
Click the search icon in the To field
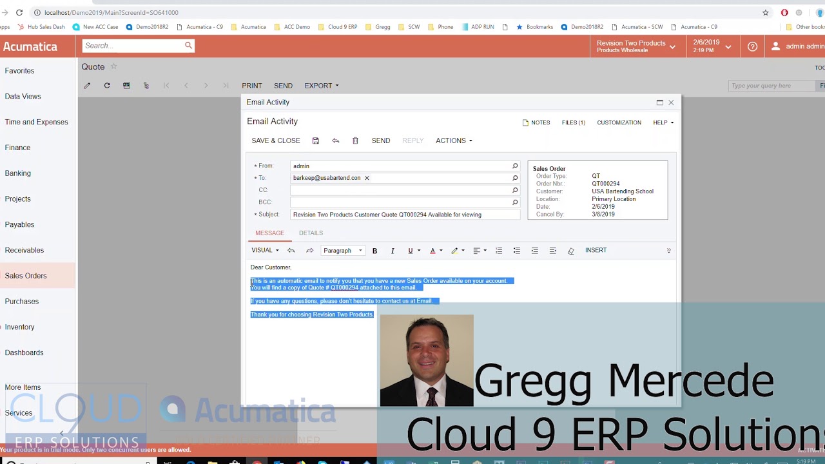(x=515, y=178)
